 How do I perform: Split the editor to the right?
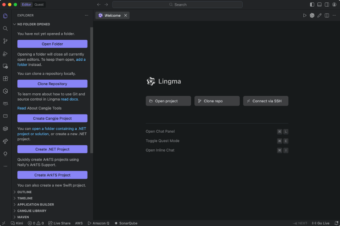coord(327,15)
